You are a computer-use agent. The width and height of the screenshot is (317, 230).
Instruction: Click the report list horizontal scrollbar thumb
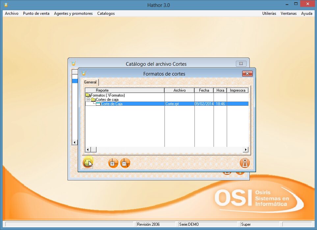93,149
